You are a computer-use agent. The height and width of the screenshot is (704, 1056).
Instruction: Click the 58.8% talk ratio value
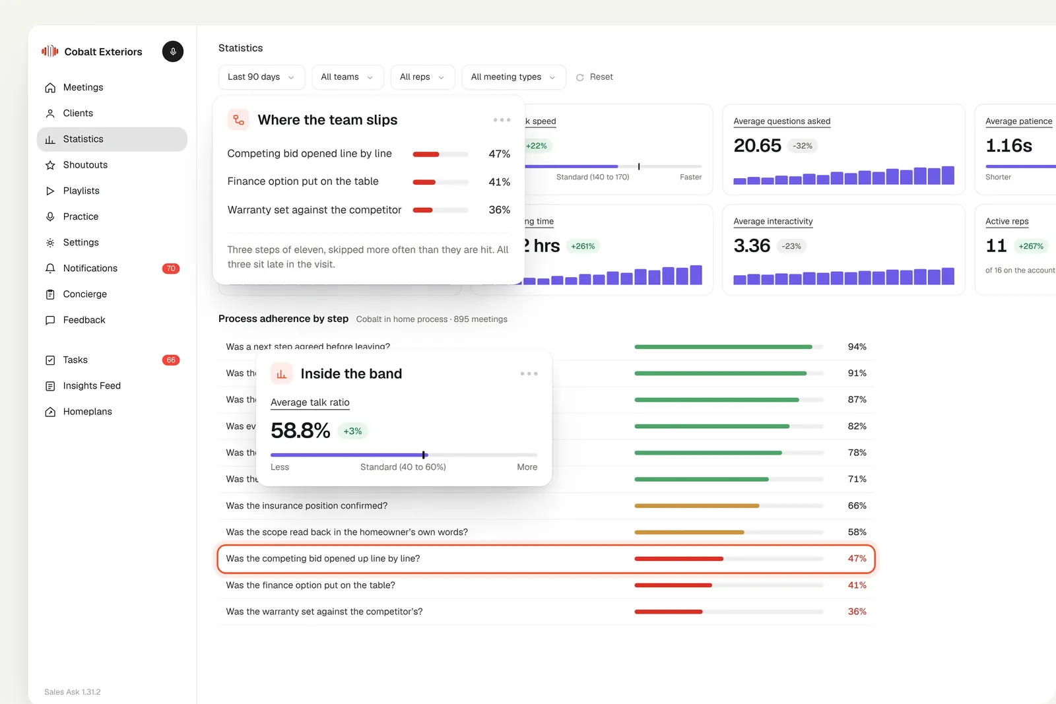300,431
